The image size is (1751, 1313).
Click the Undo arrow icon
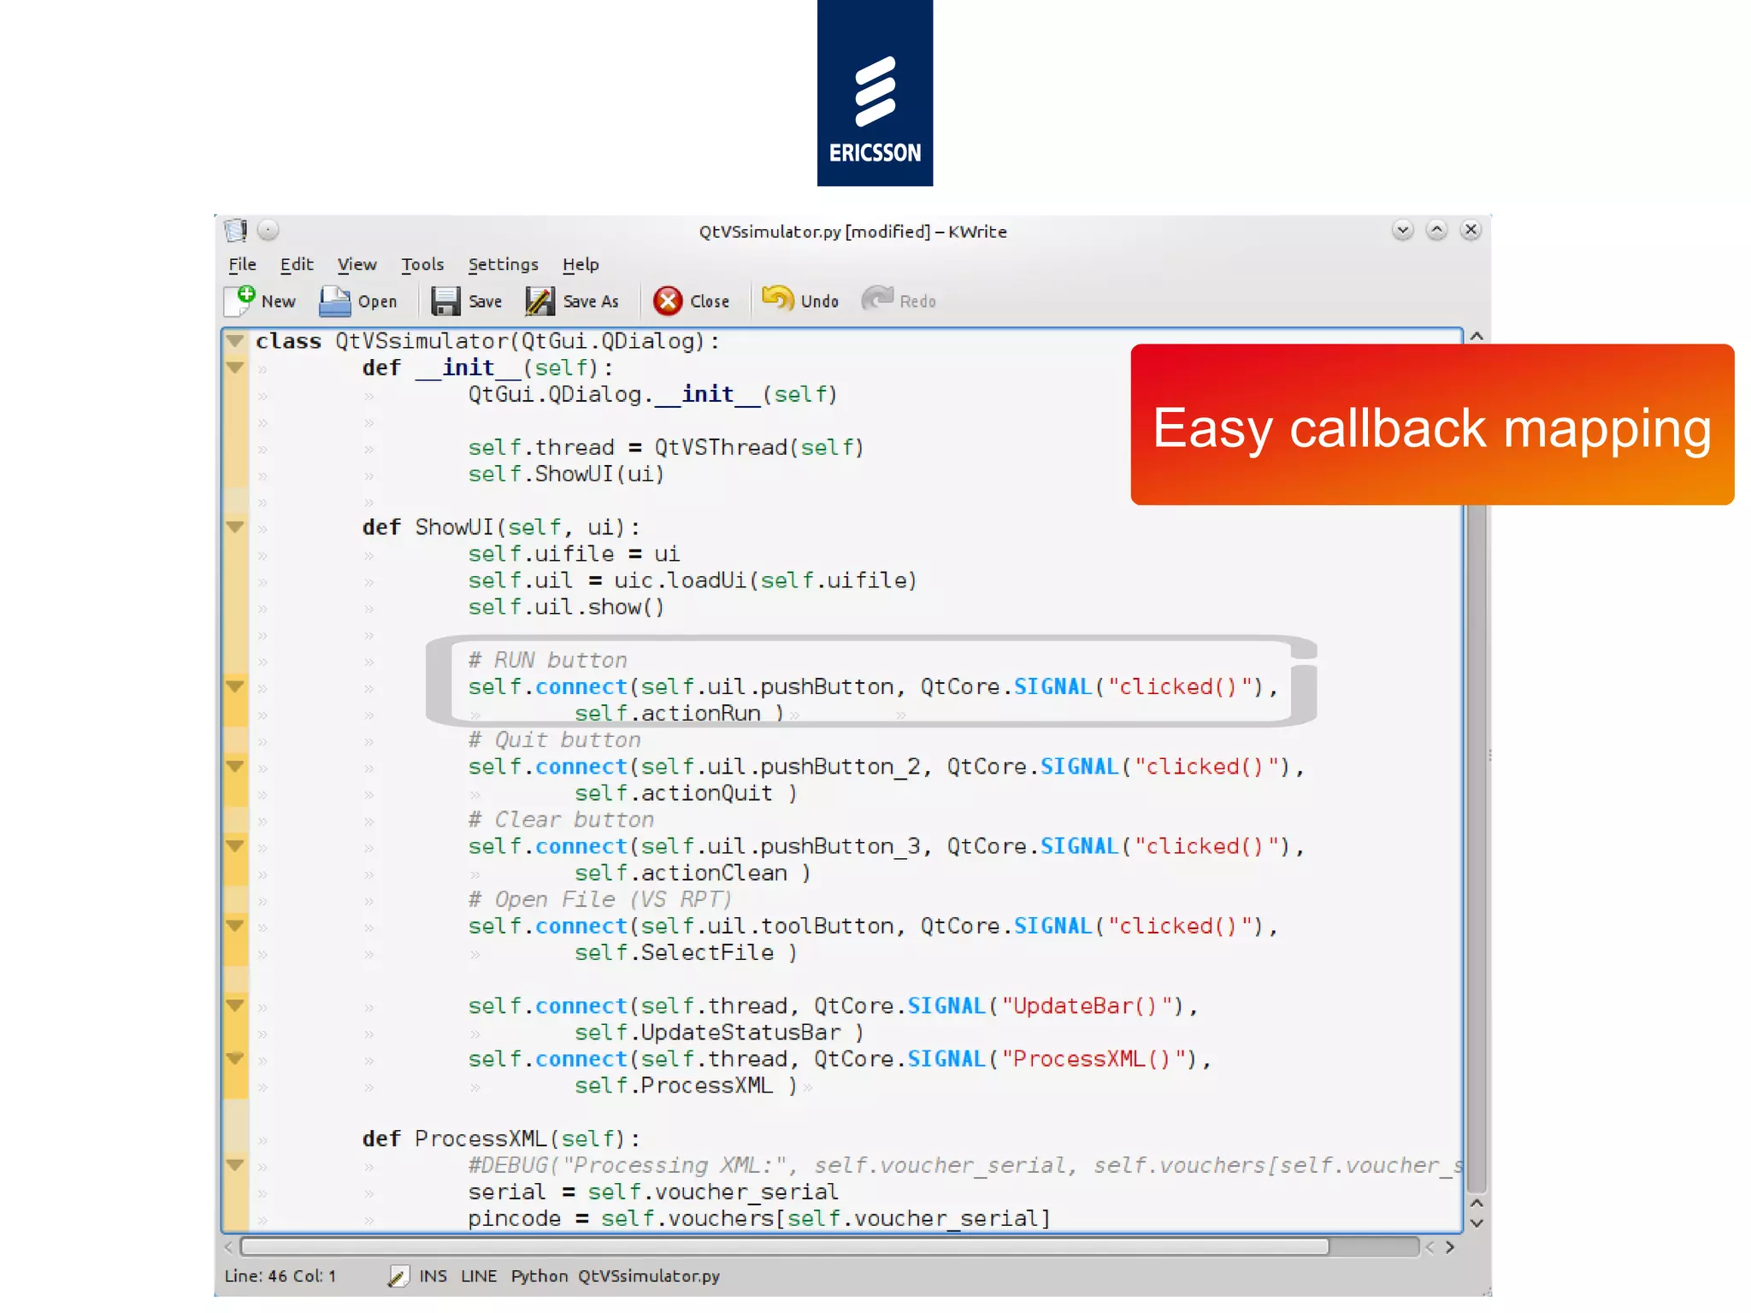click(x=777, y=299)
